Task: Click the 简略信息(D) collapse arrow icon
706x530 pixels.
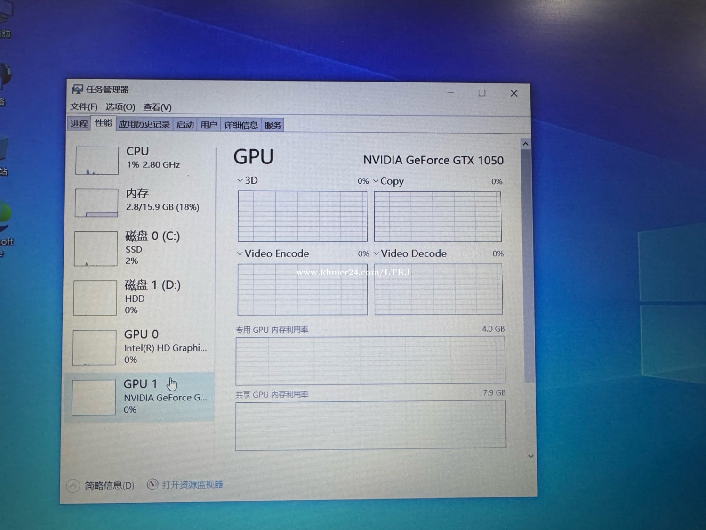Action: (72, 486)
